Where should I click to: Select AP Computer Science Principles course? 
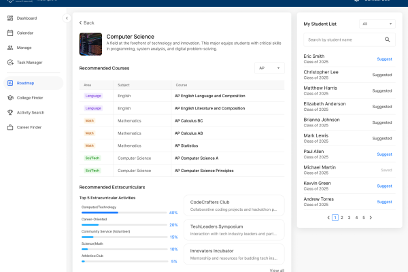pyautogui.click(x=204, y=171)
